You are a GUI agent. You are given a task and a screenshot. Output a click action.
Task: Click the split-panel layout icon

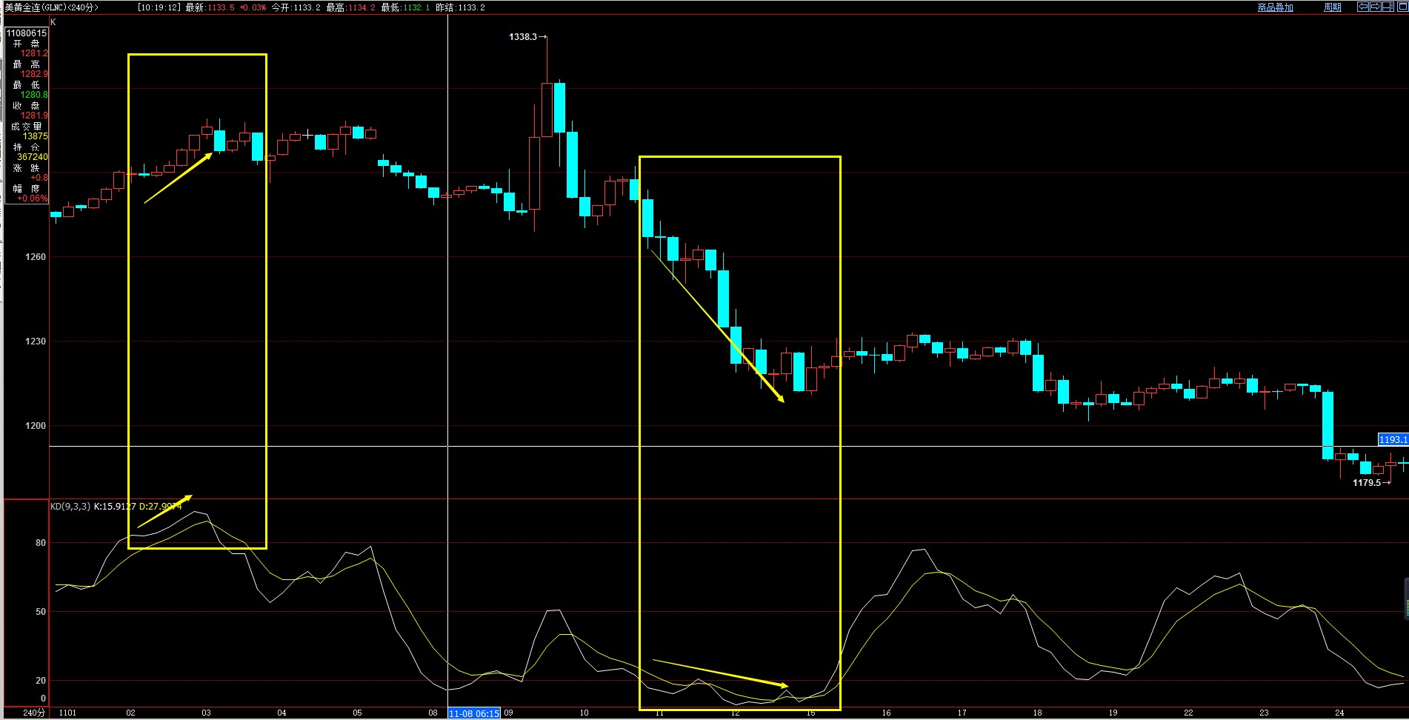(x=1388, y=7)
